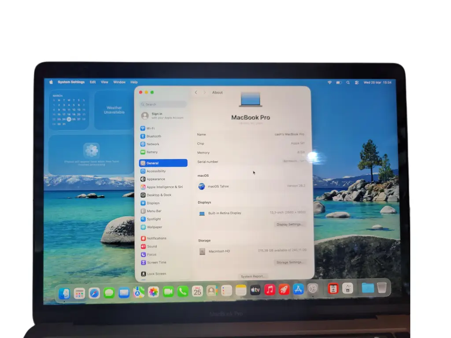Screen dimensions: 451x338
Task: Open Messages from the Dock
Action: pos(109,293)
